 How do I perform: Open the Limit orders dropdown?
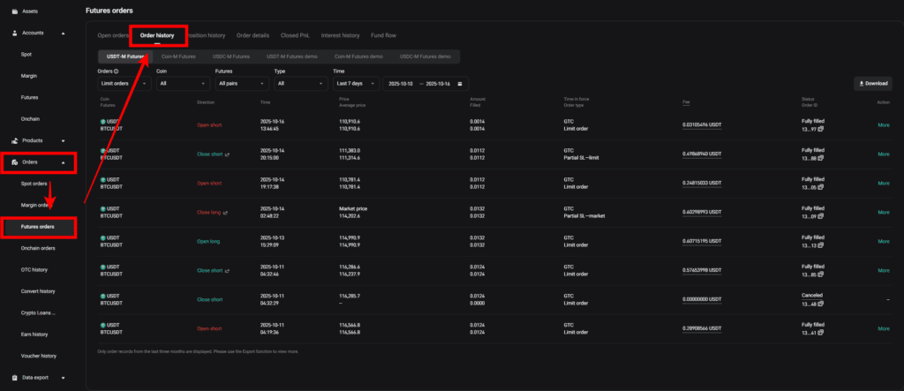pyautogui.click(x=124, y=84)
